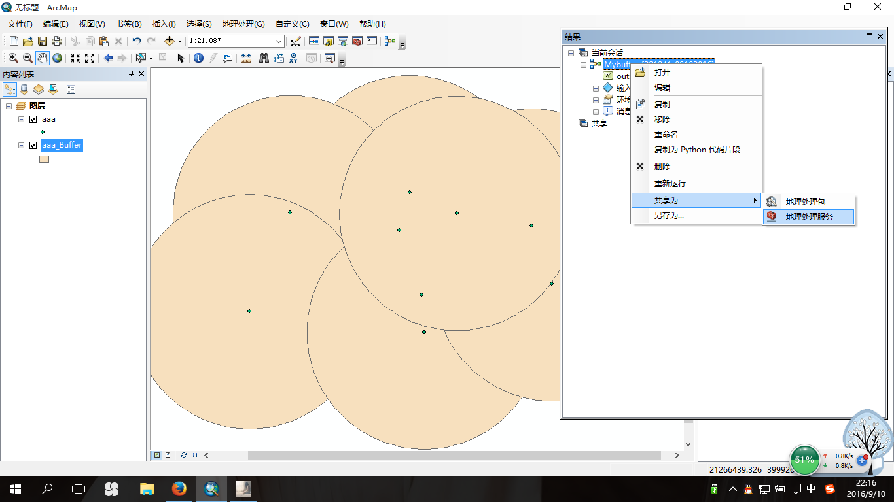Uncheck the aaa layer checkbox

(33, 119)
